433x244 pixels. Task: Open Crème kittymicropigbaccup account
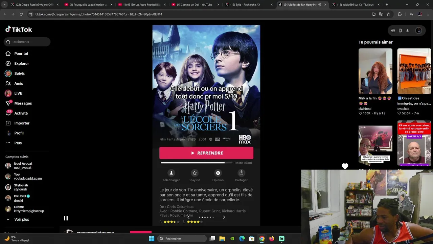tap(29, 209)
